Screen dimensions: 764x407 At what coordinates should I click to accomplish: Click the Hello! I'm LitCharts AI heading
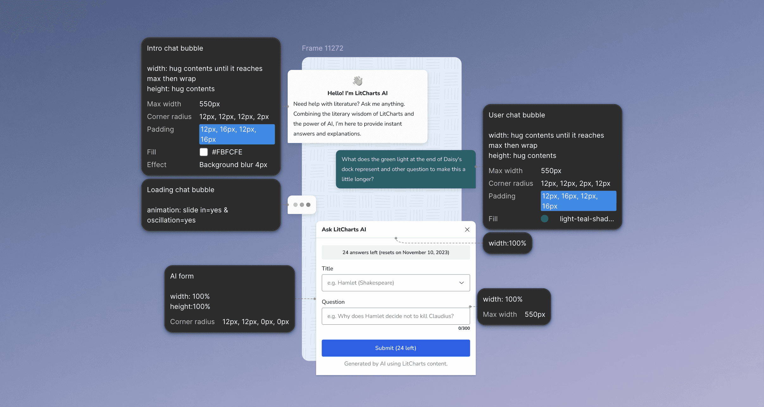pos(357,93)
